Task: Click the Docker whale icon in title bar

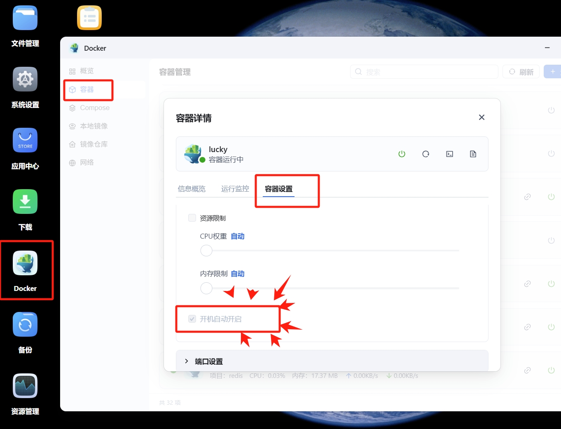Action: point(74,48)
